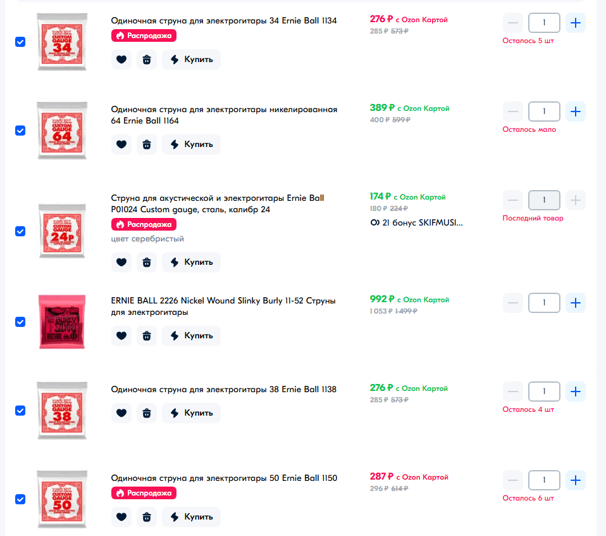
Task: Buy Ernie Ball 1164 string now
Action: pyautogui.click(x=191, y=144)
